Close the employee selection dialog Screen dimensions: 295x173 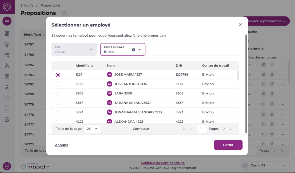tap(240, 25)
